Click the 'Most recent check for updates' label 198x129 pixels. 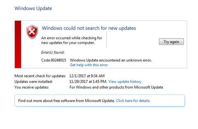click(40, 76)
